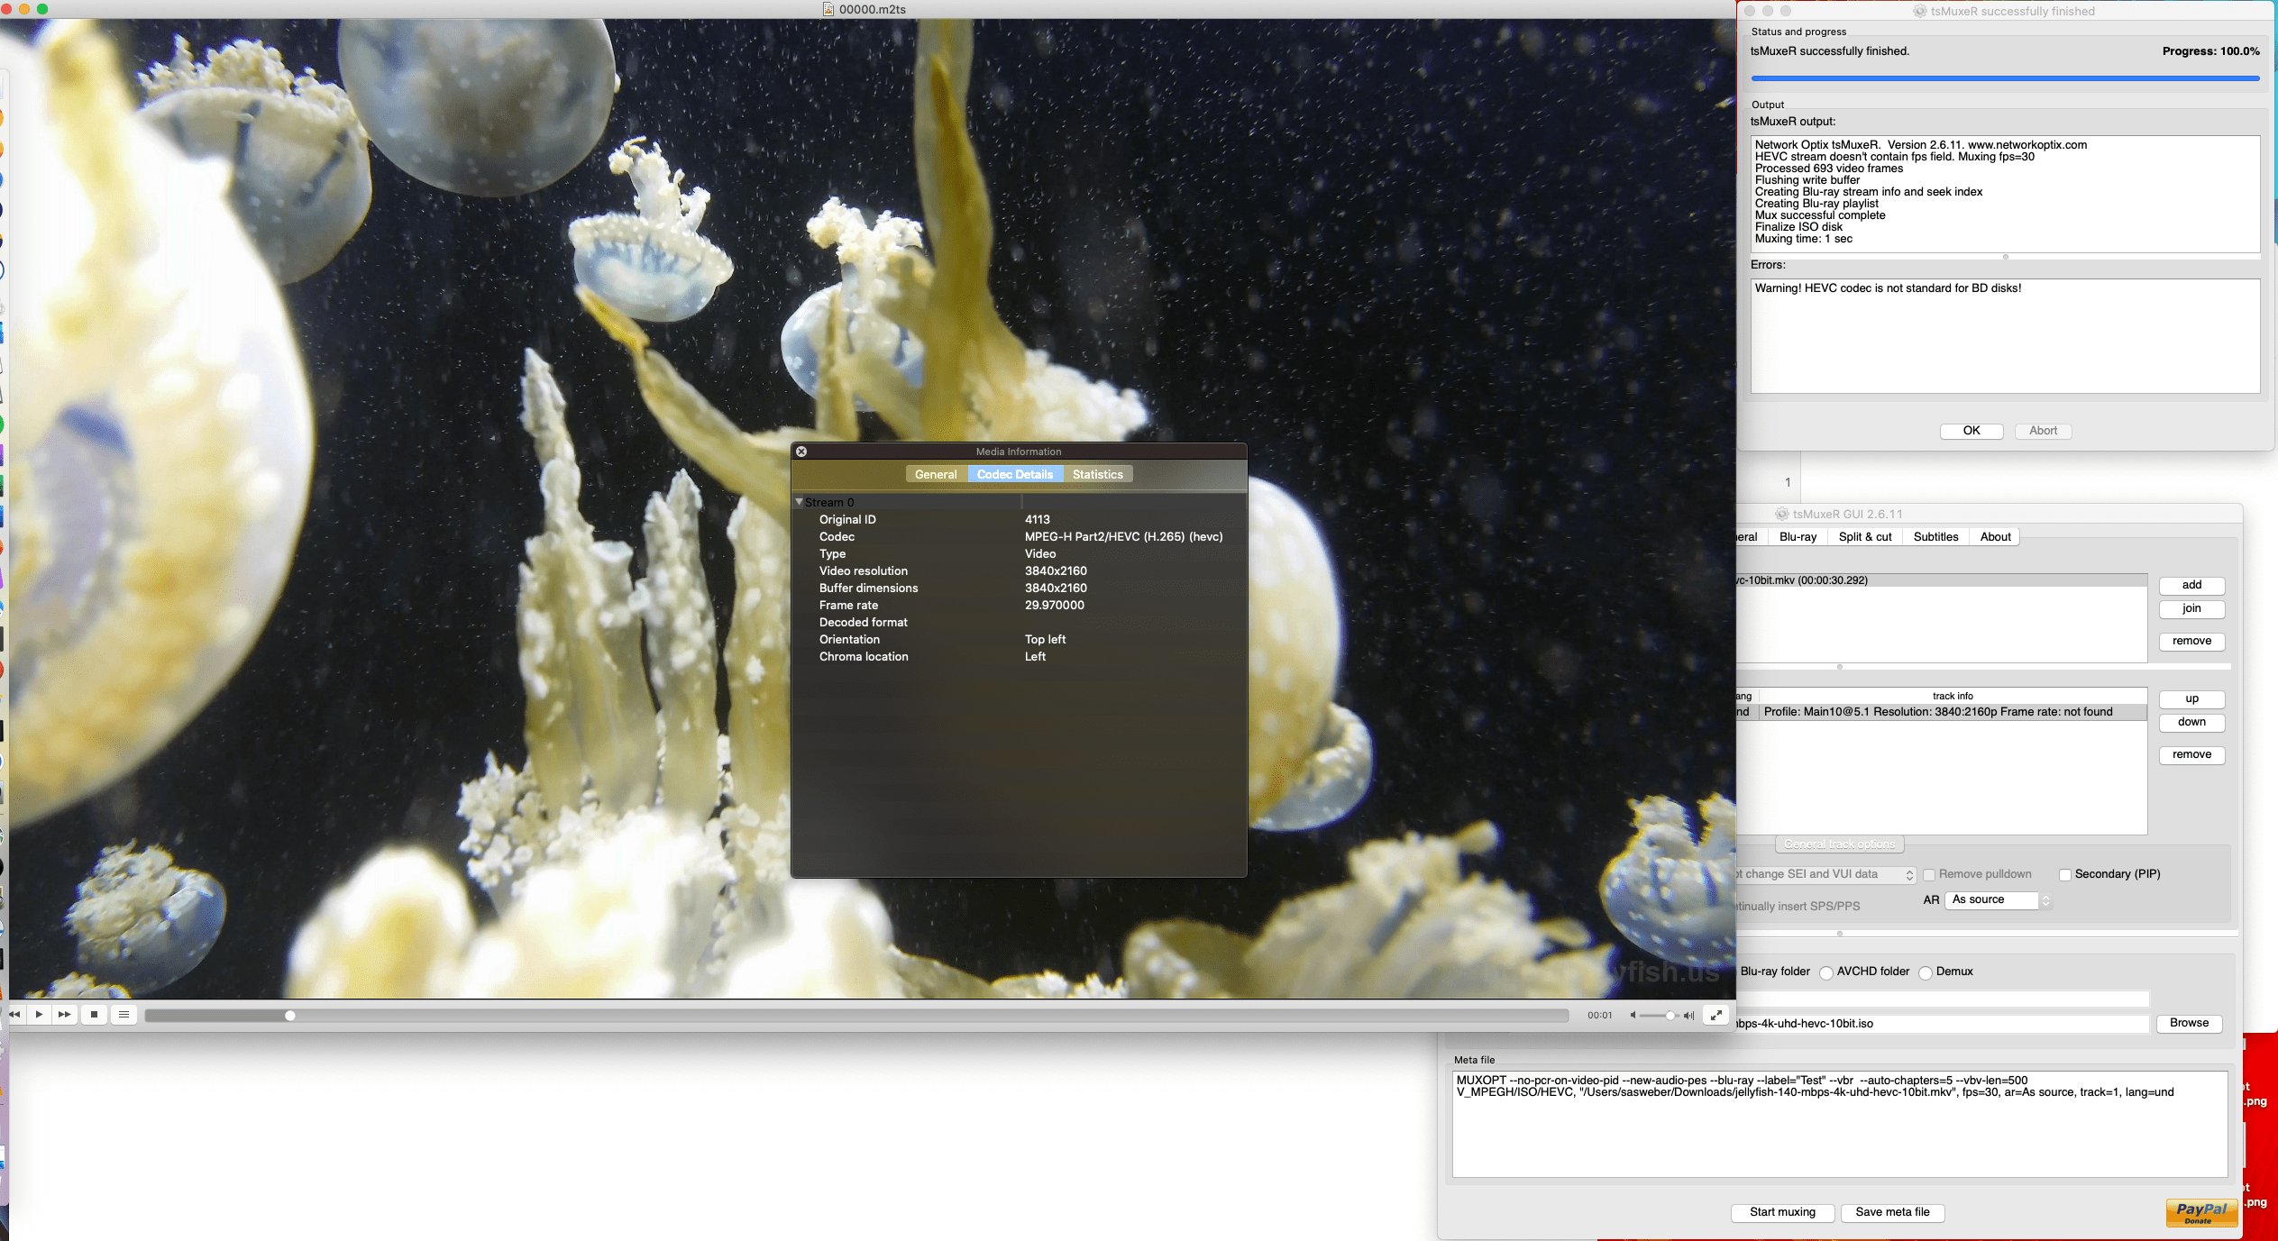This screenshot has width=2278, height=1241.
Task: Click 'Mux successful complete' in the output log
Action: tap(1820, 215)
